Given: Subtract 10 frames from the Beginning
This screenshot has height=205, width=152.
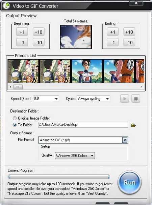Looking at the screenshot, I should pyautogui.click(x=39, y=42).
